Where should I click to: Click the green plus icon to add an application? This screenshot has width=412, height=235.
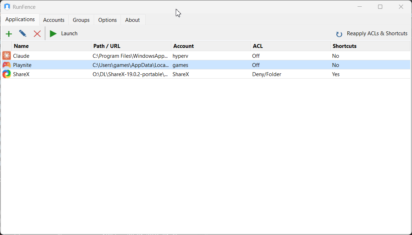(8, 33)
